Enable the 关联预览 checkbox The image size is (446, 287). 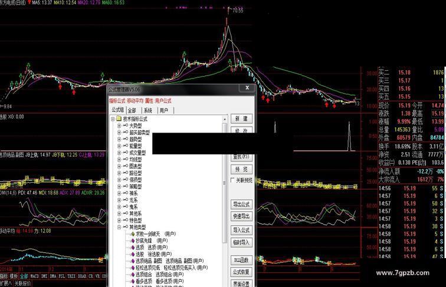tap(232, 180)
